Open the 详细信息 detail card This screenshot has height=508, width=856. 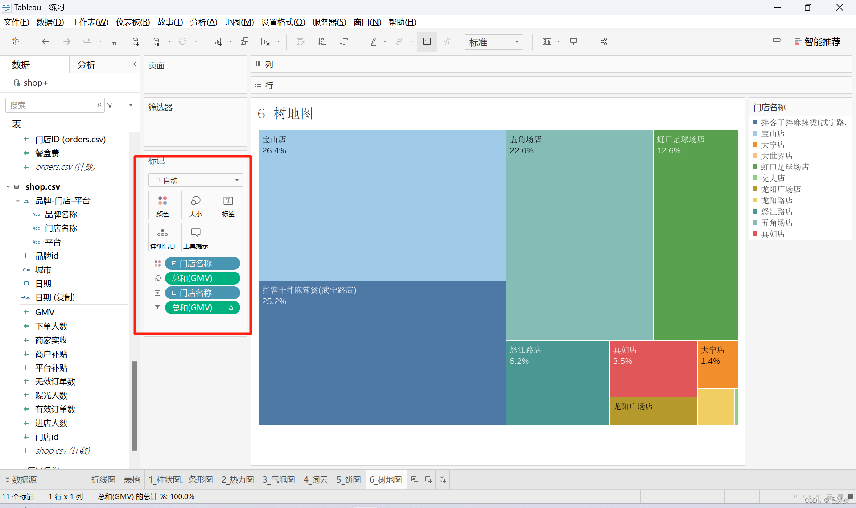click(163, 237)
